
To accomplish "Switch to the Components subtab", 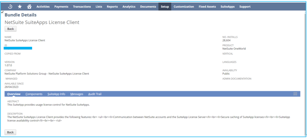I will tap(34, 94).
